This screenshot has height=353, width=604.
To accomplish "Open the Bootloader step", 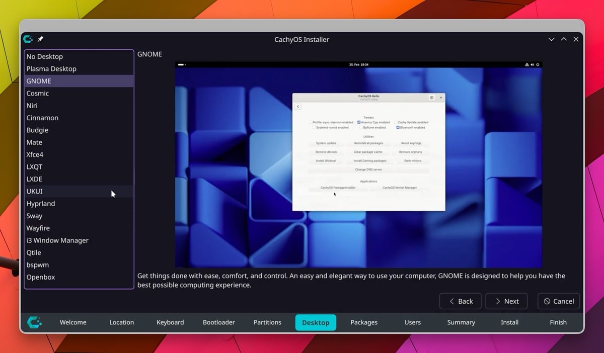I will [x=219, y=322].
